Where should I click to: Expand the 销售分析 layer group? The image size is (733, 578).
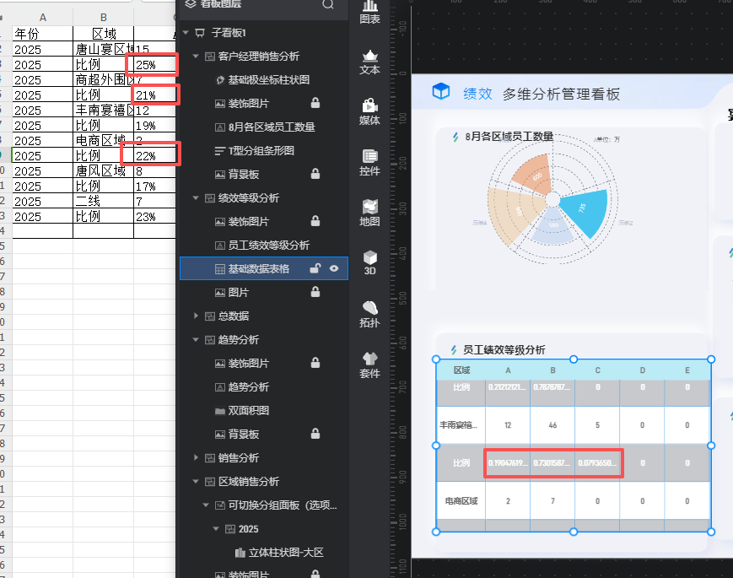click(197, 458)
